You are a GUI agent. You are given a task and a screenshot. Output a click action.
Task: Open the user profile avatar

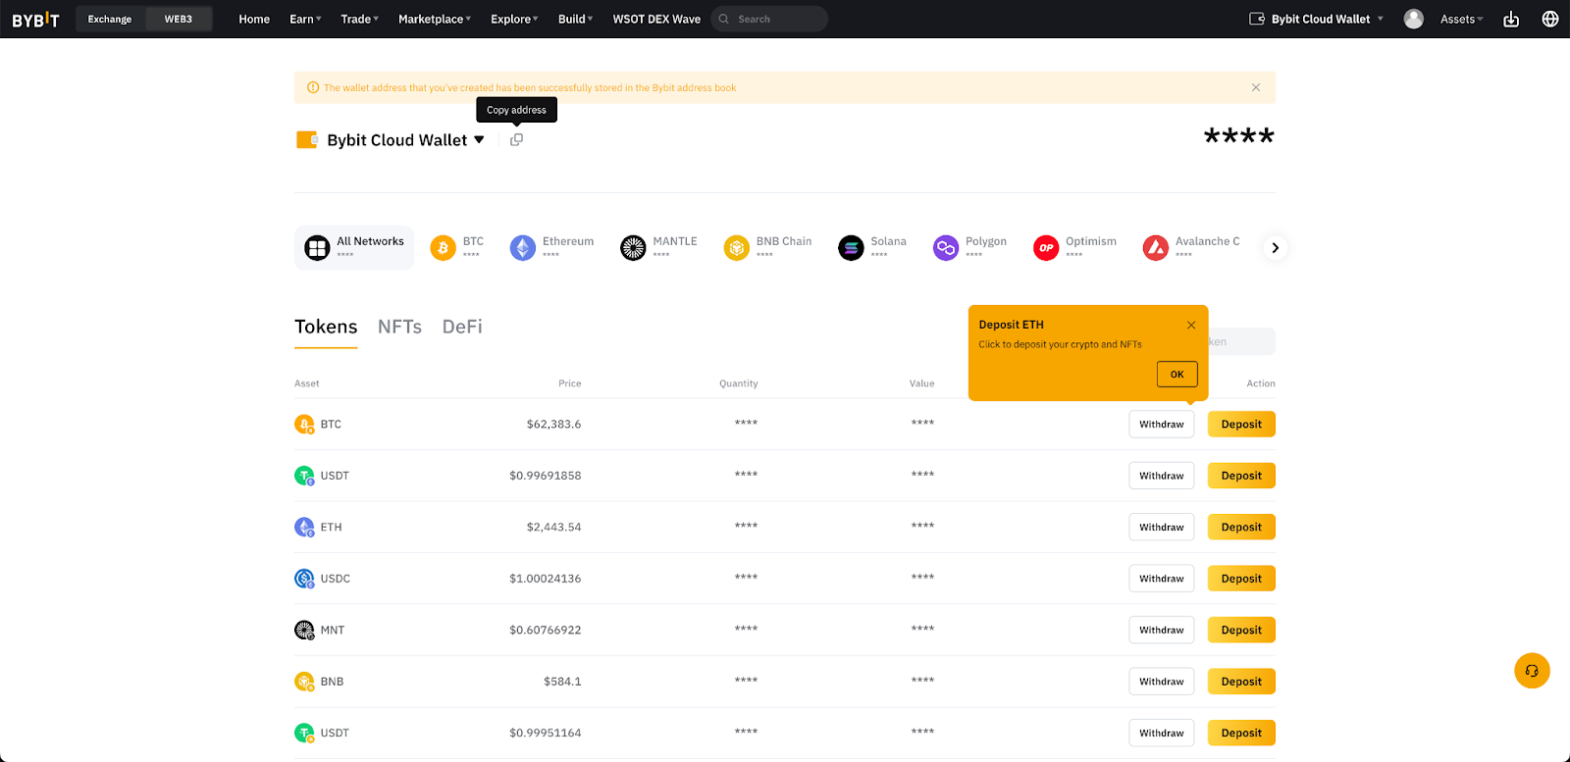1414,19
